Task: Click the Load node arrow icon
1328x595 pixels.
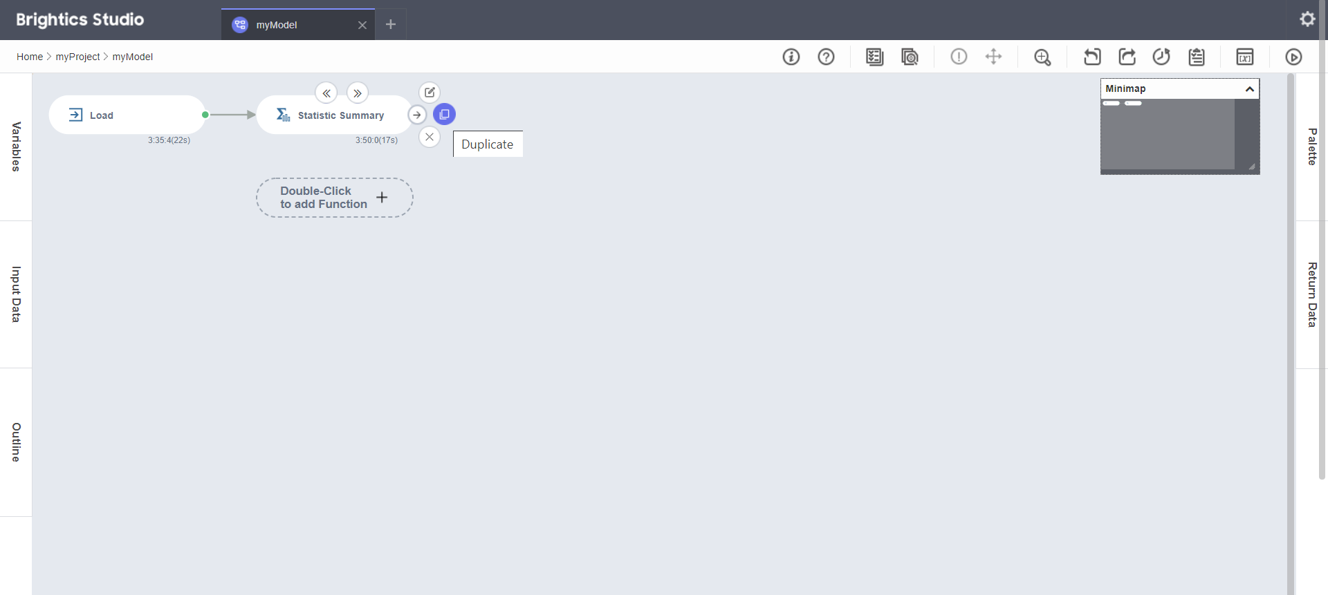Action: pos(76,115)
